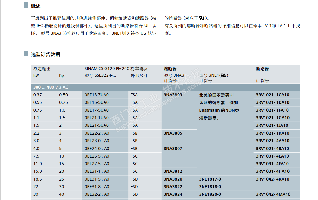Click the 外形尺寸 subheader
The height and width of the screenshot is (200, 318).
139,75
